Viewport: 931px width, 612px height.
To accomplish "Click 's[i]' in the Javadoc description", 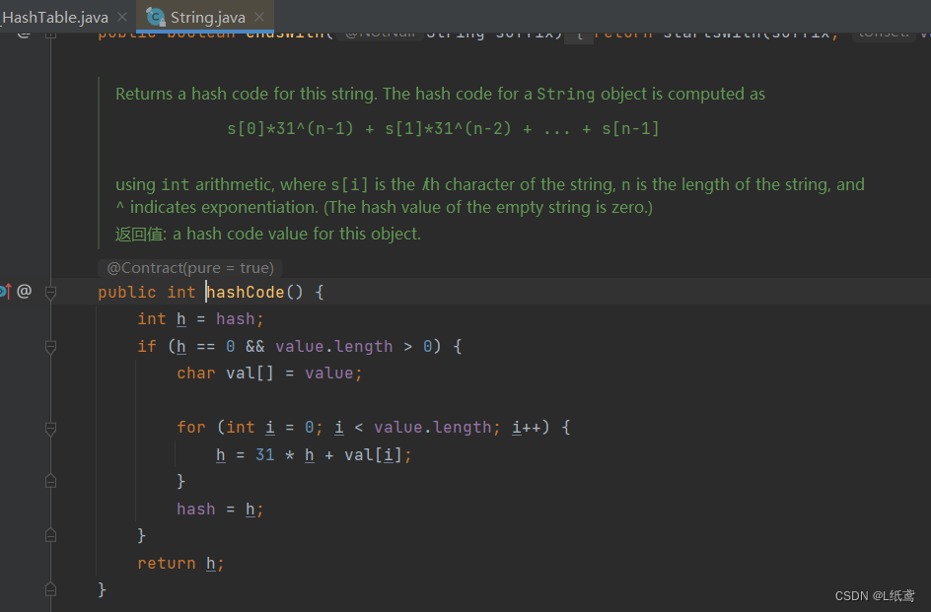I will [350, 184].
